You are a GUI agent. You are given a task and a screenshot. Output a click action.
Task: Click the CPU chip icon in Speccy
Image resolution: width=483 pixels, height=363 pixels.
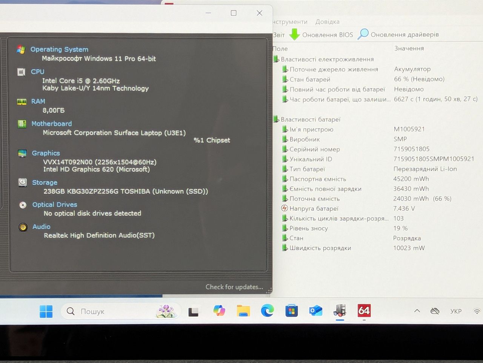coord(22,72)
